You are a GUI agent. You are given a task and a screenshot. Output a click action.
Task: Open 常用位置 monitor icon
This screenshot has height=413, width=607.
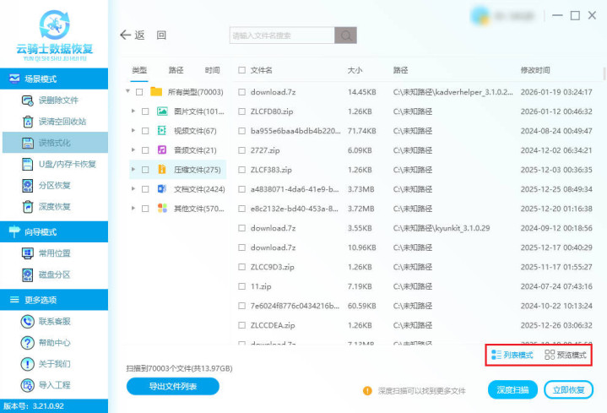(28, 253)
